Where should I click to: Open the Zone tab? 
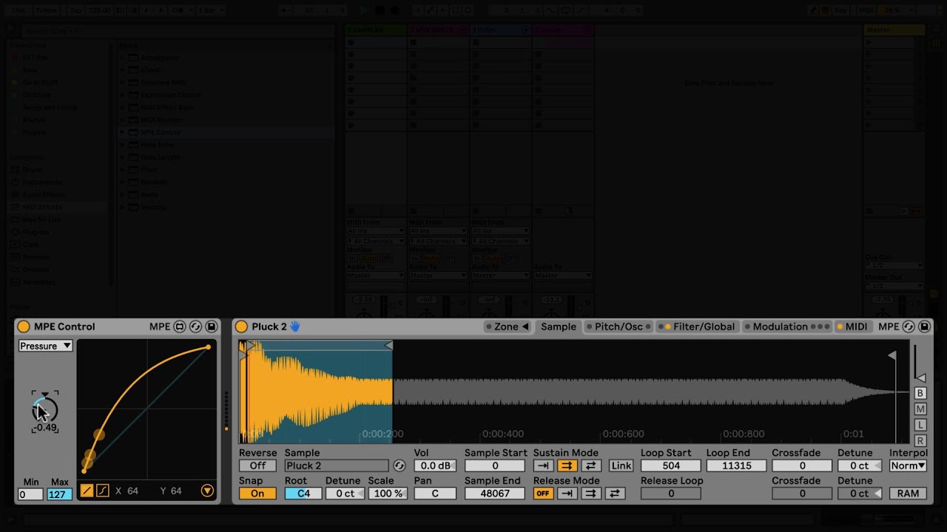[x=508, y=327]
